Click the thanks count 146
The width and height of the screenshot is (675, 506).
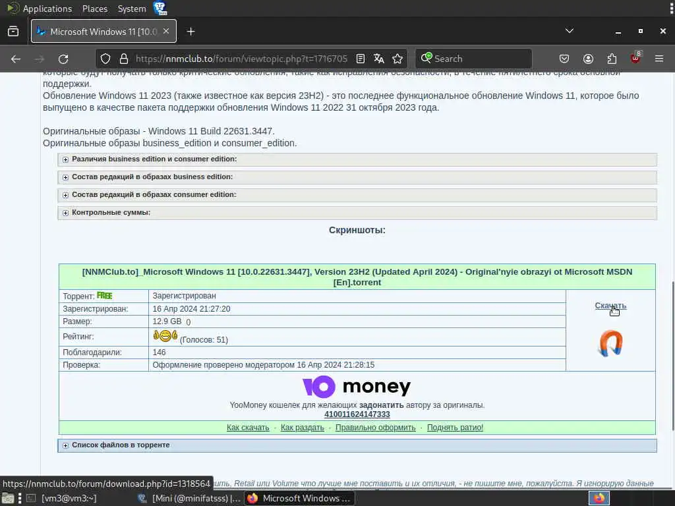pyautogui.click(x=160, y=352)
